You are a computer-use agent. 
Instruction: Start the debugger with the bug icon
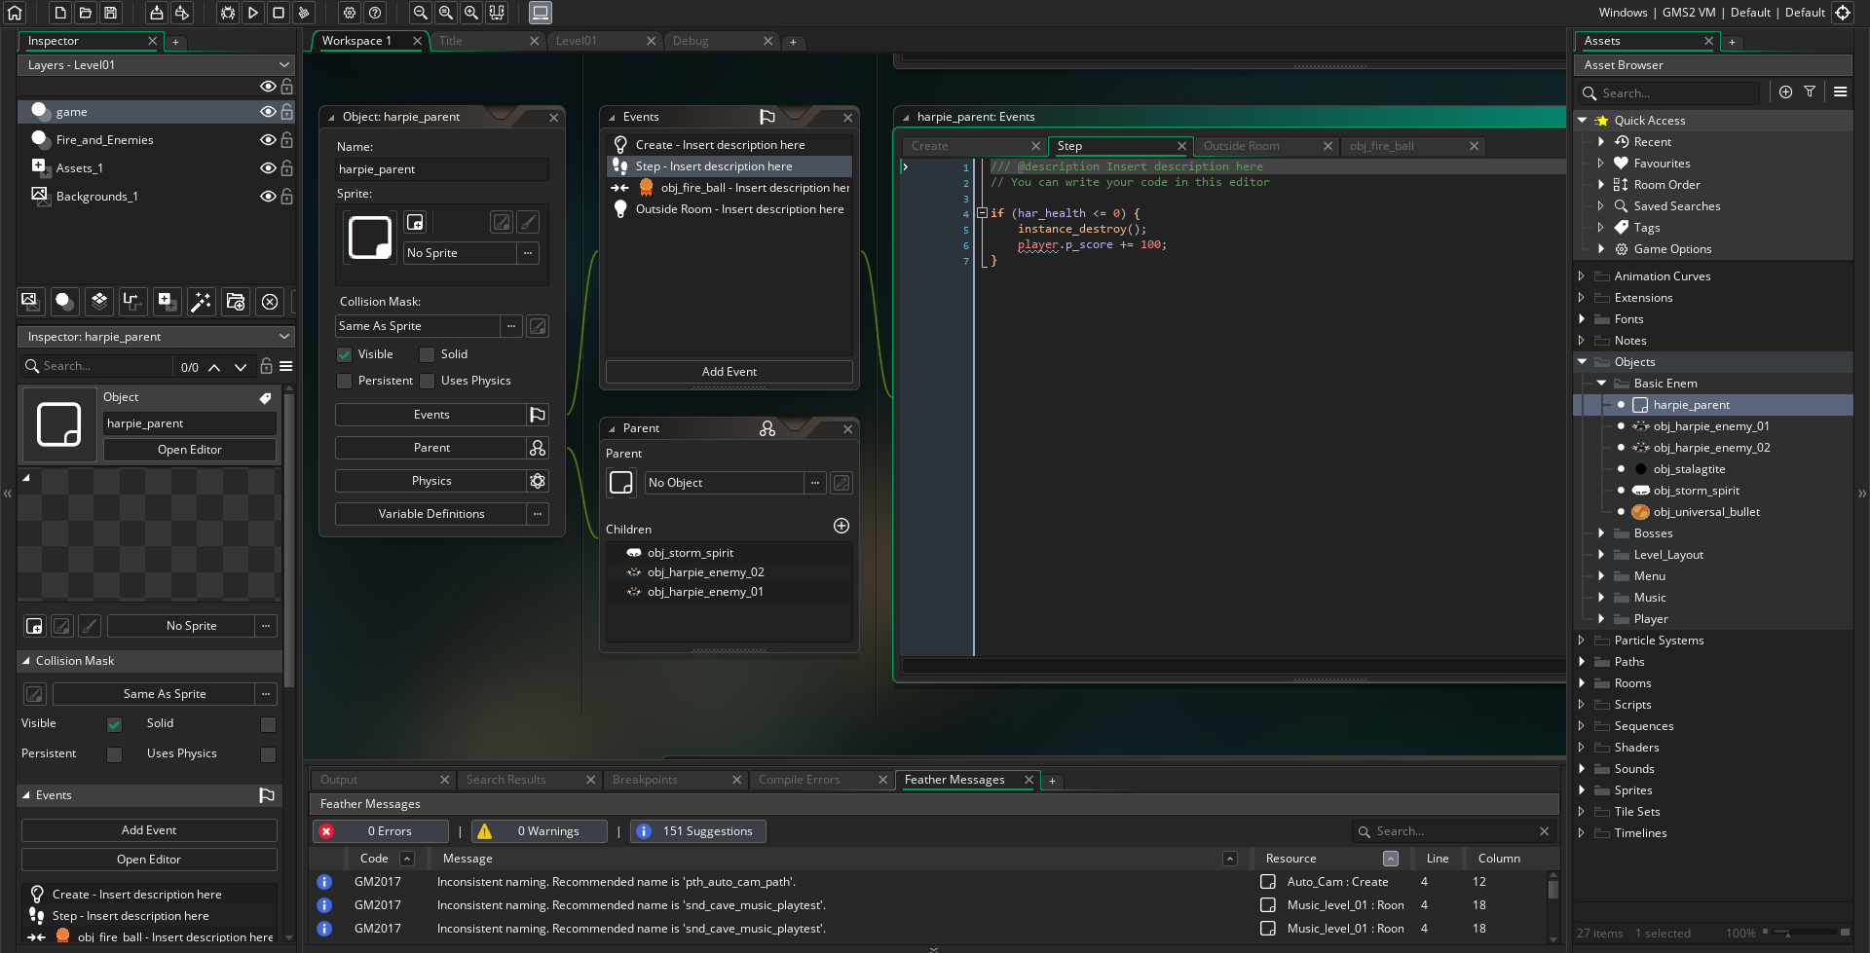(227, 13)
